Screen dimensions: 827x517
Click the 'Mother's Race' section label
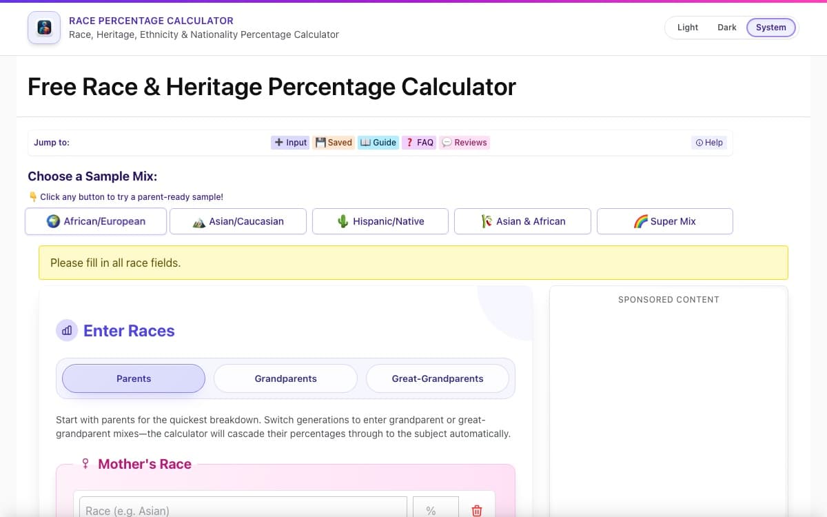coord(145,464)
